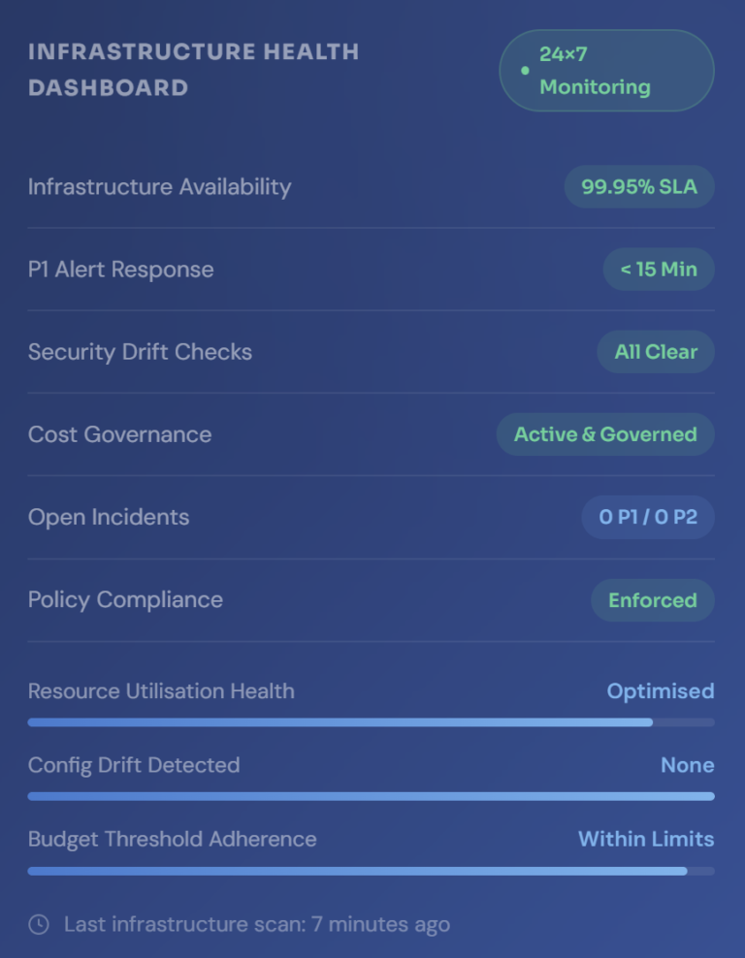Select the Infrastructure Availability row label
745x958 pixels.
[159, 187]
